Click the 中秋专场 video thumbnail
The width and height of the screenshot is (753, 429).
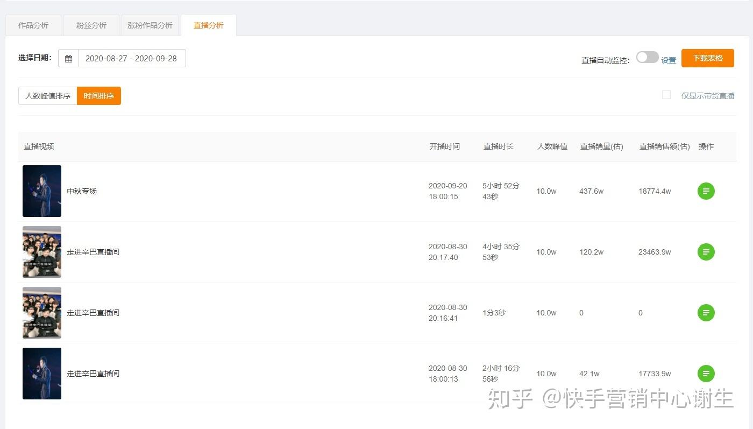point(41,191)
